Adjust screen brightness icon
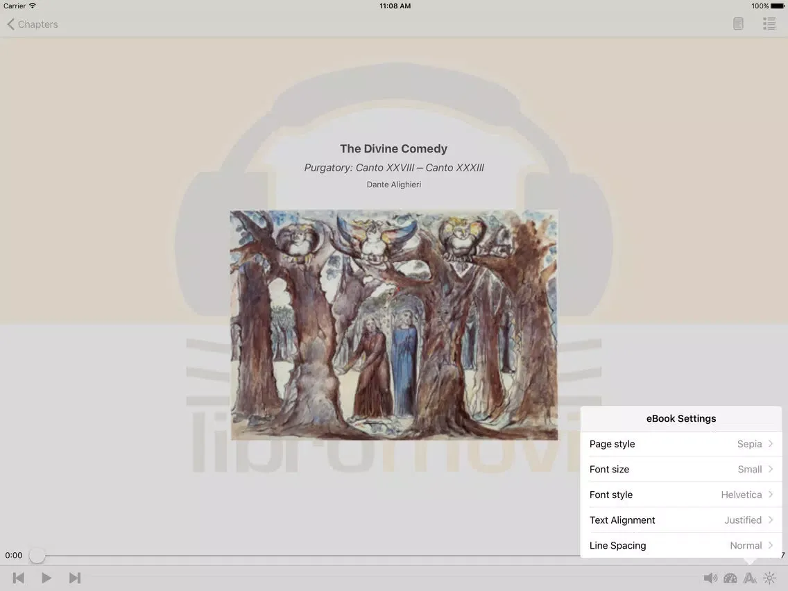The image size is (788, 591). (x=769, y=578)
